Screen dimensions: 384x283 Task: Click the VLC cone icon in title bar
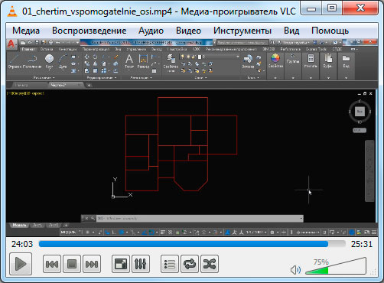point(11,11)
